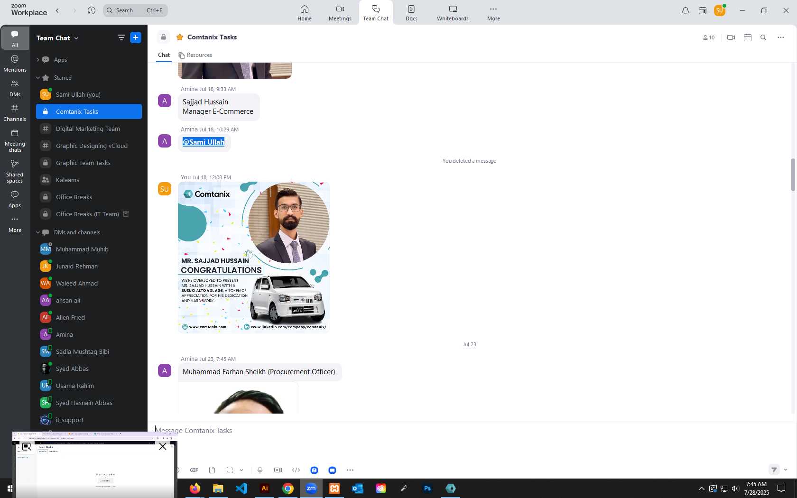
Task: Open the Home tab
Action: pos(305,13)
